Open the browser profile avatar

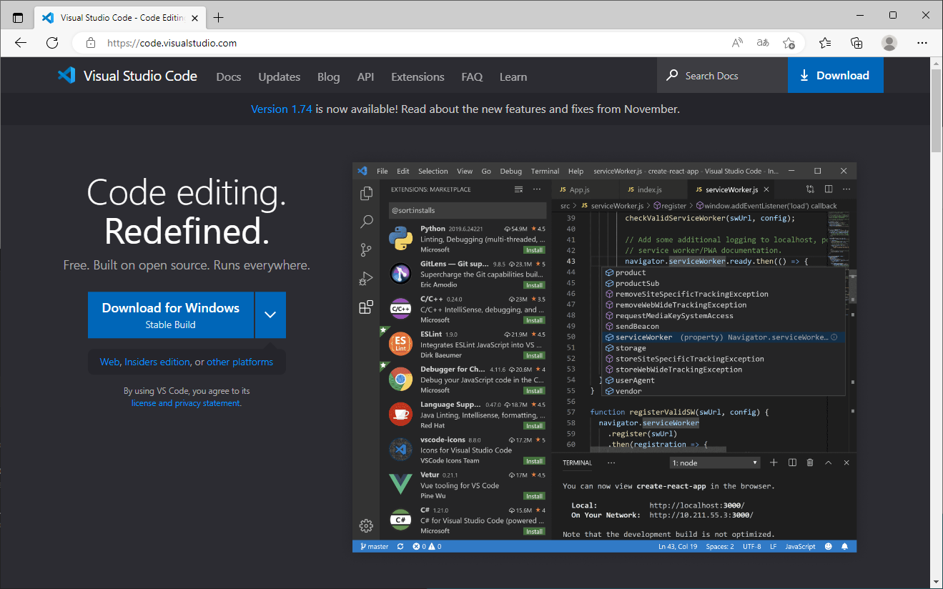(x=889, y=43)
